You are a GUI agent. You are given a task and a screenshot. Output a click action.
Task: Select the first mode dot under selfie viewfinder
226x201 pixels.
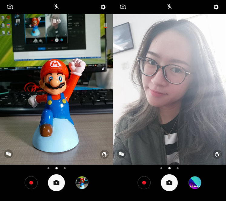coord(161,168)
